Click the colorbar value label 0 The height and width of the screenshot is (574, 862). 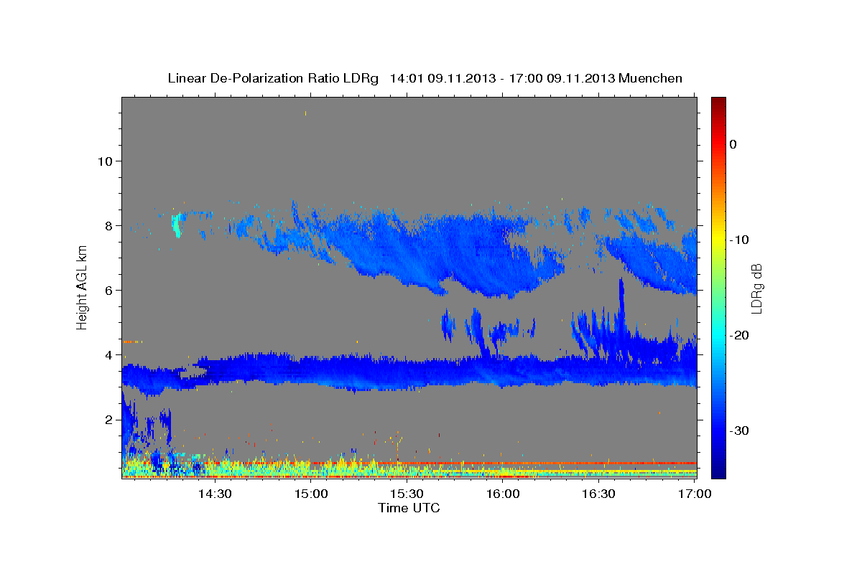[x=733, y=144]
